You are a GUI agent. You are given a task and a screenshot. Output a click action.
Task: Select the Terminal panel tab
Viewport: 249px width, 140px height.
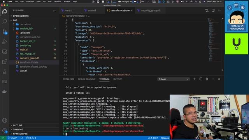[x=104, y=79]
